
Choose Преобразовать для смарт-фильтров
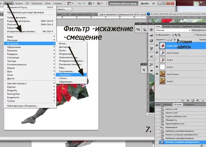30,12
